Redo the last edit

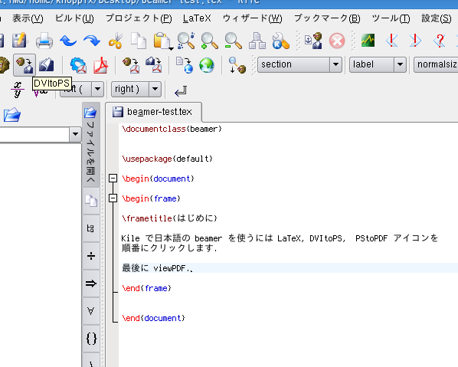92,41
